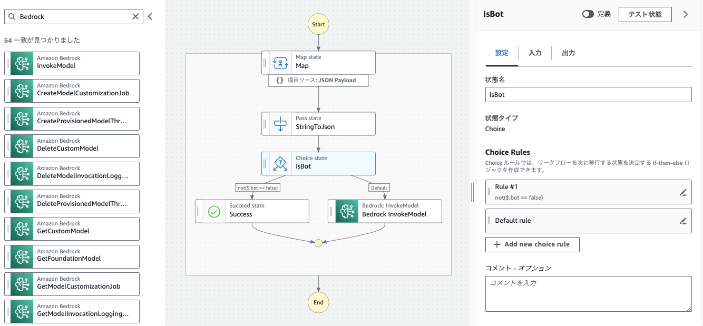Screen dimensions: 703x326
Task: Click the Bedrock search input field
Action: tap(74, 17)
